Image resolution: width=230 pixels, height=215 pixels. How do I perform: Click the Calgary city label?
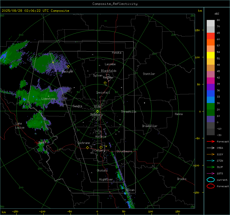100,150
